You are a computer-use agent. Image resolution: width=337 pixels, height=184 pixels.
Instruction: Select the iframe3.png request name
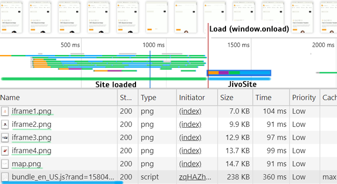click(32, 137)
